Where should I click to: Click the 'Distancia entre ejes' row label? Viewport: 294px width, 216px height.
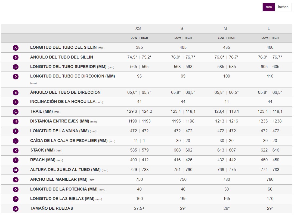click(x=59, y=121)
